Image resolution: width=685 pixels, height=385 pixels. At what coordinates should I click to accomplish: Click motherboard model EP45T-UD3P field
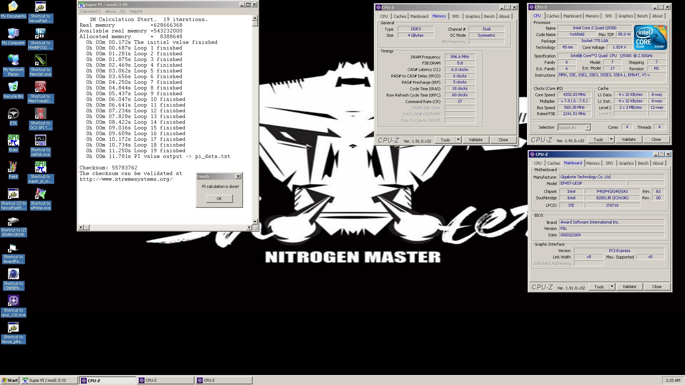click(x=592, y=183)
